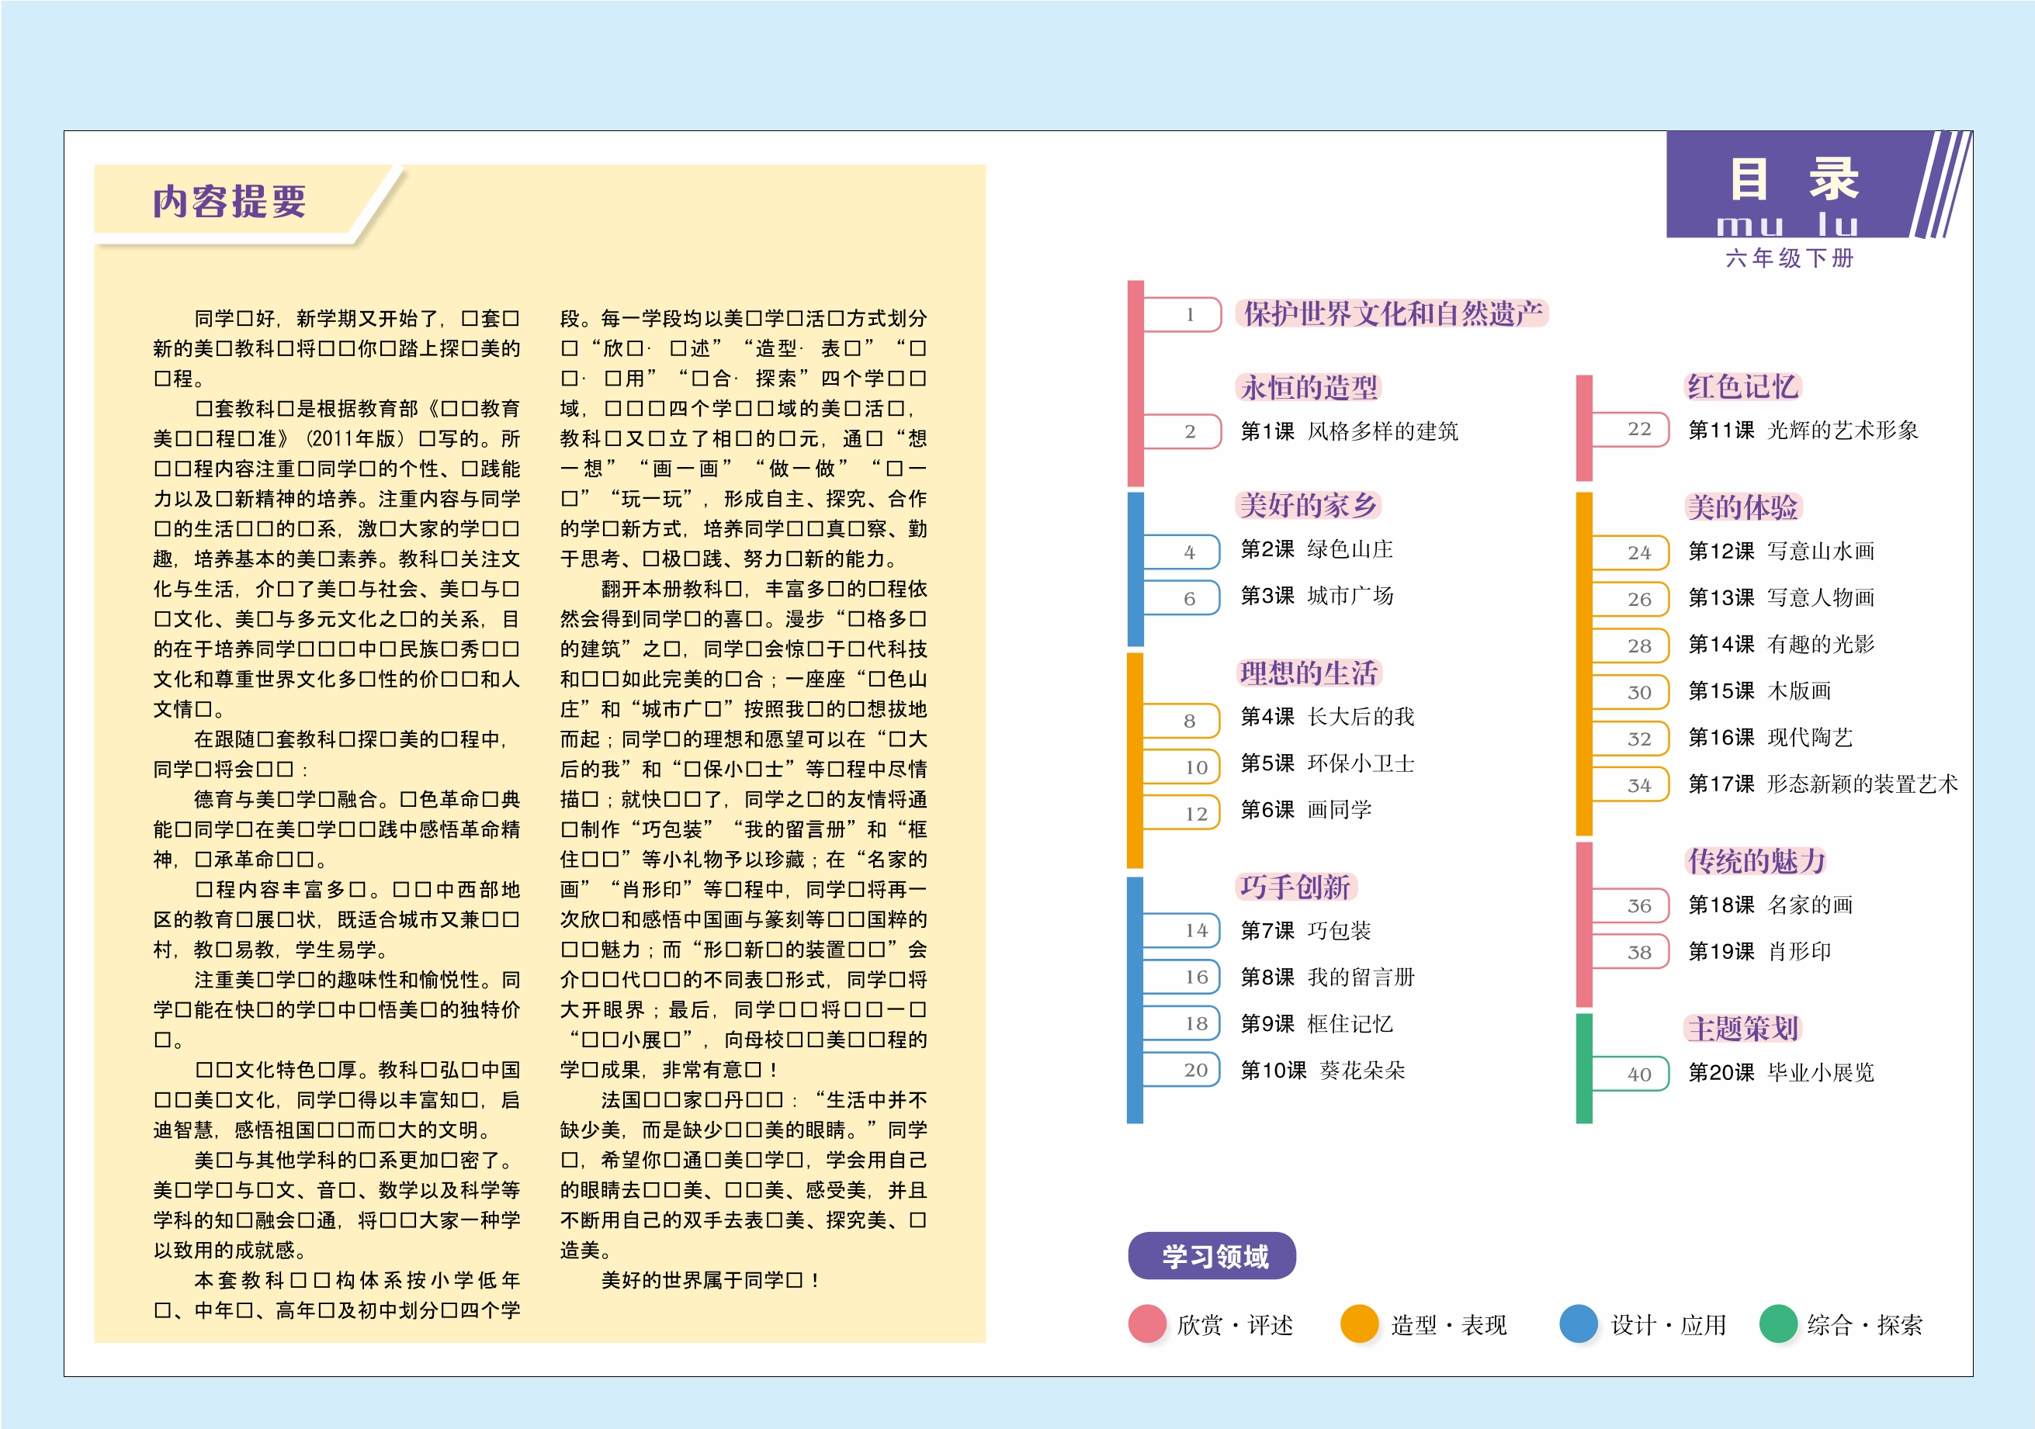This screenshot has width=2035, height=1429.
Task: Click the 内容提要 title
Action: 230,202
